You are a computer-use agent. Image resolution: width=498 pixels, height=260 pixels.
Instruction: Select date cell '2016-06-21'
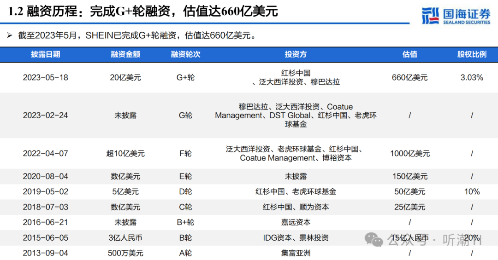click(45, 223)
